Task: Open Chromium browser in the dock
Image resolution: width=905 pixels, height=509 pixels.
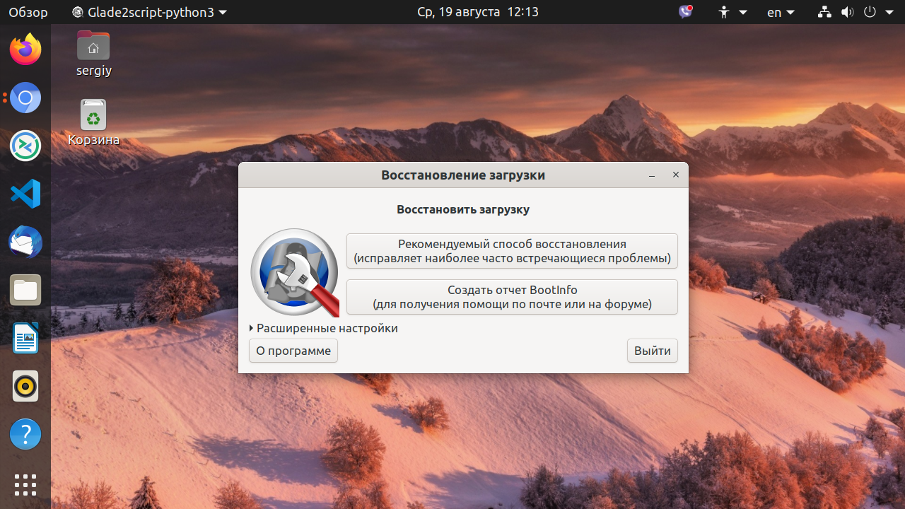Action: [x=25, y=98]
